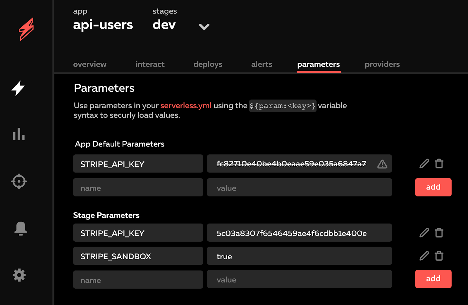
Task: Click add button for Stage Parameters
Action: (x=433, y=279)
